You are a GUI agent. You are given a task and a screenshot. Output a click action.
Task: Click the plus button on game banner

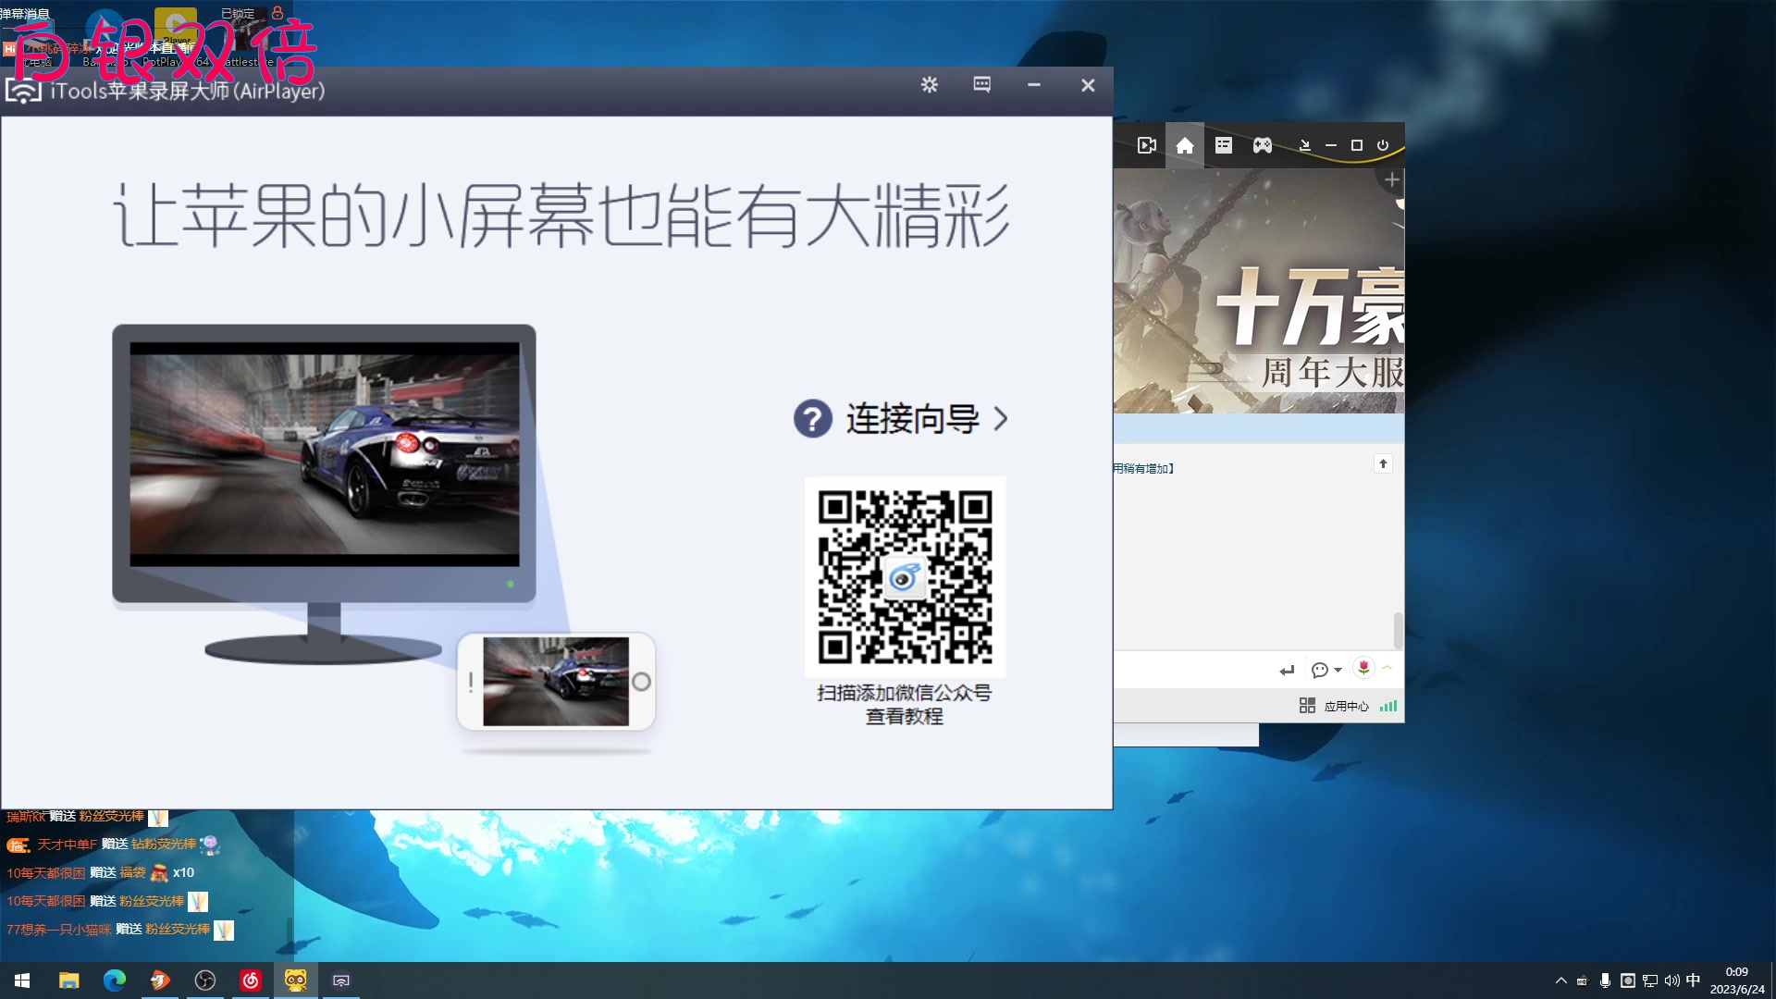tap(1392, 179)
